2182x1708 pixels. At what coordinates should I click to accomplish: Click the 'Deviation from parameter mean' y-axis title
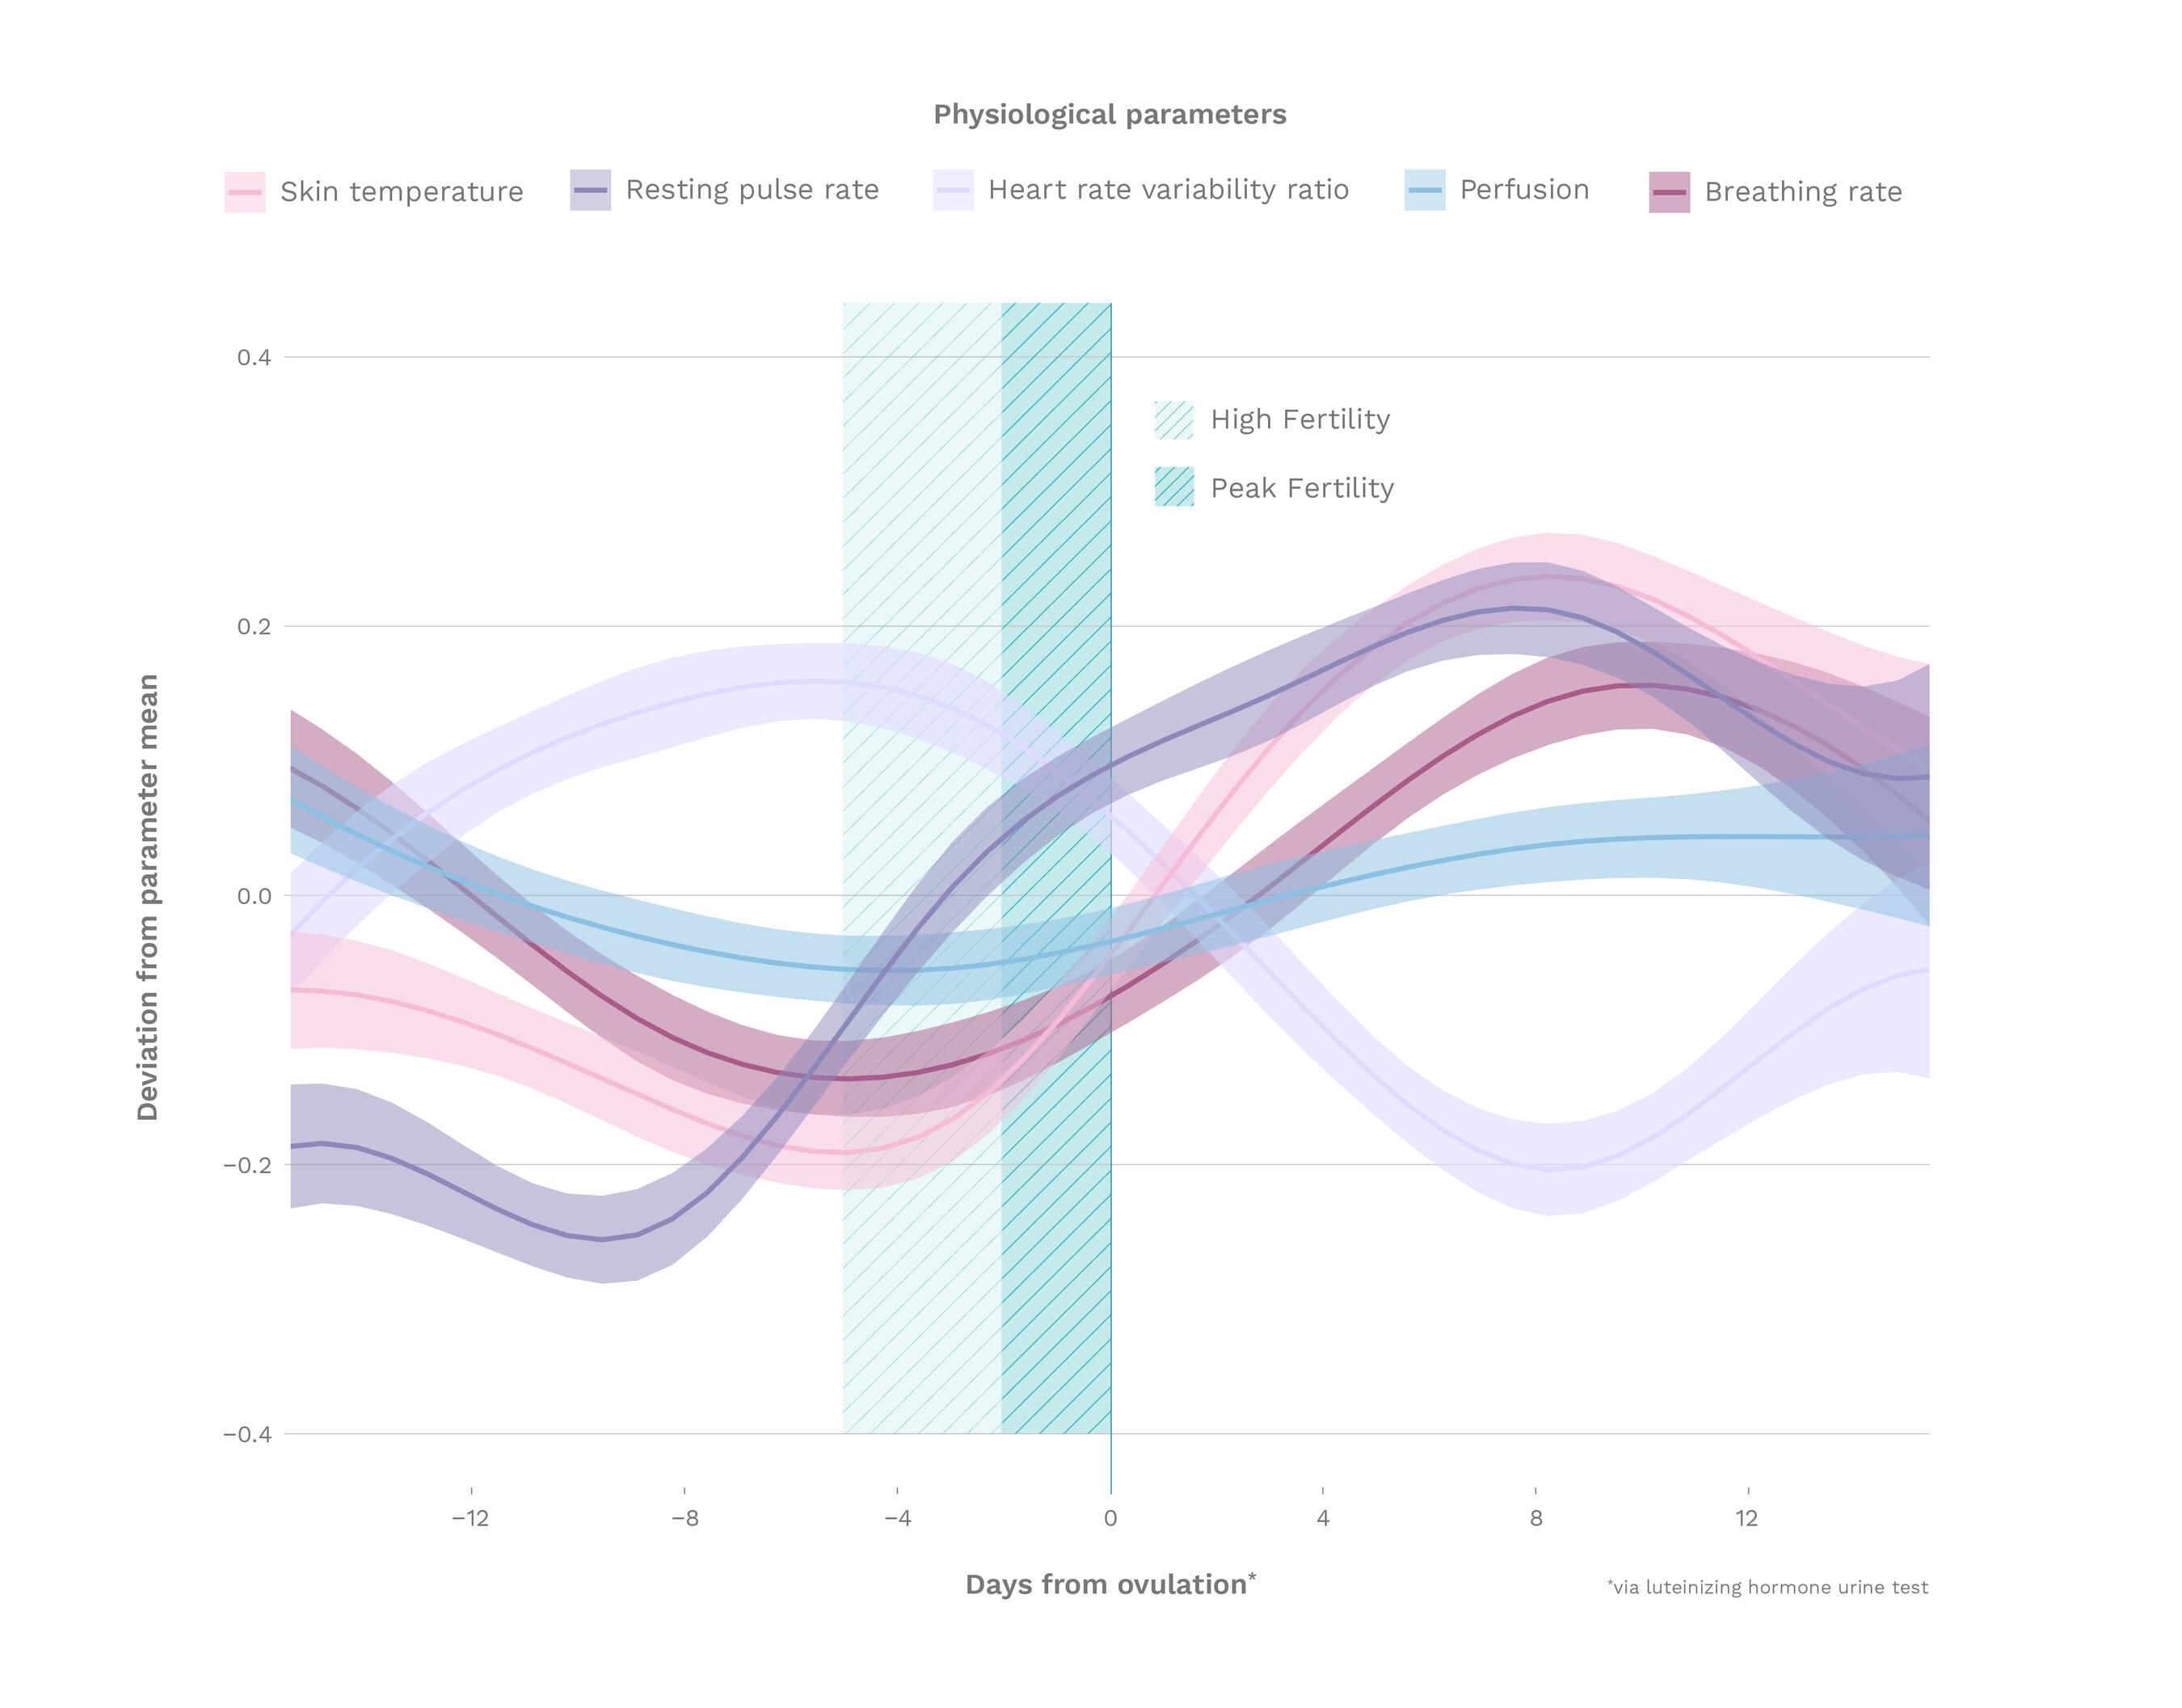[148, 897]
